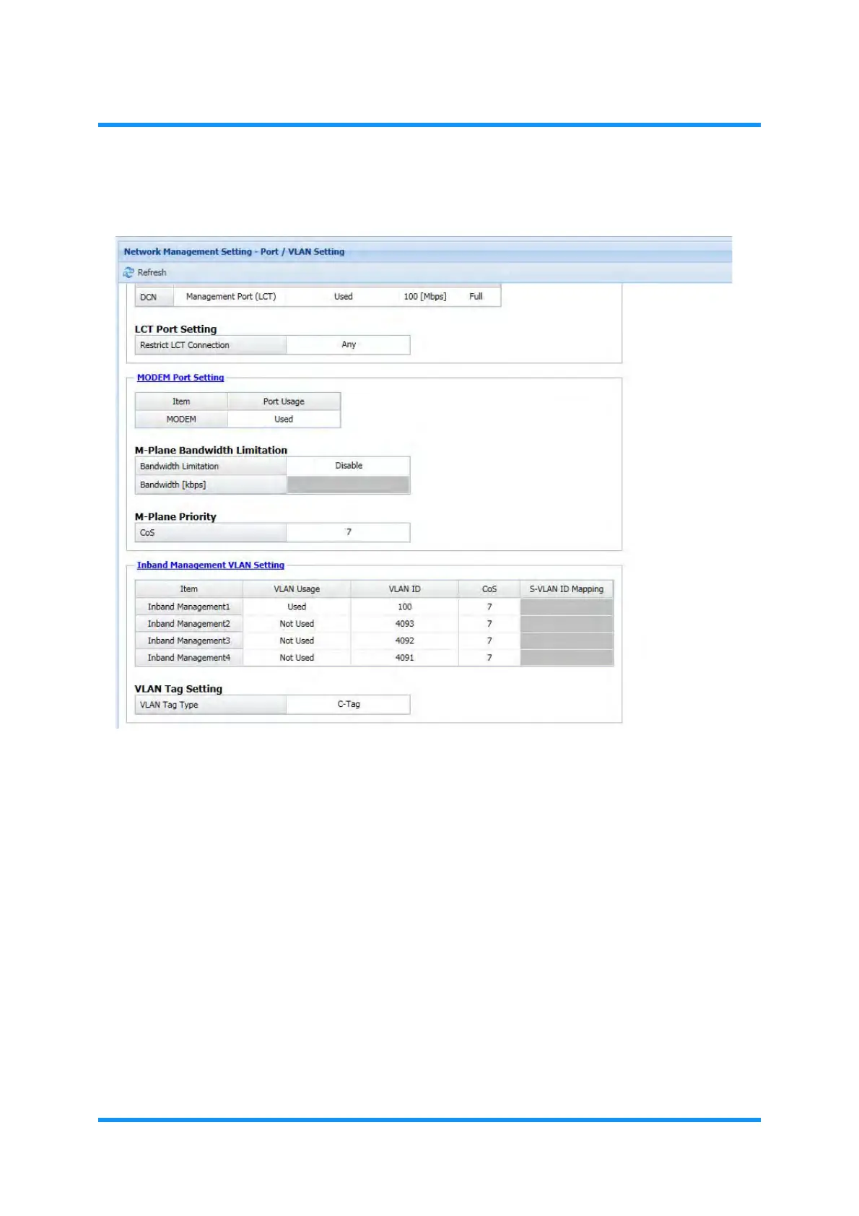This screenshot has width=859, height=1216.
Task: Click Management Port (LCT) cell
Action: click(x=231, y=297)
